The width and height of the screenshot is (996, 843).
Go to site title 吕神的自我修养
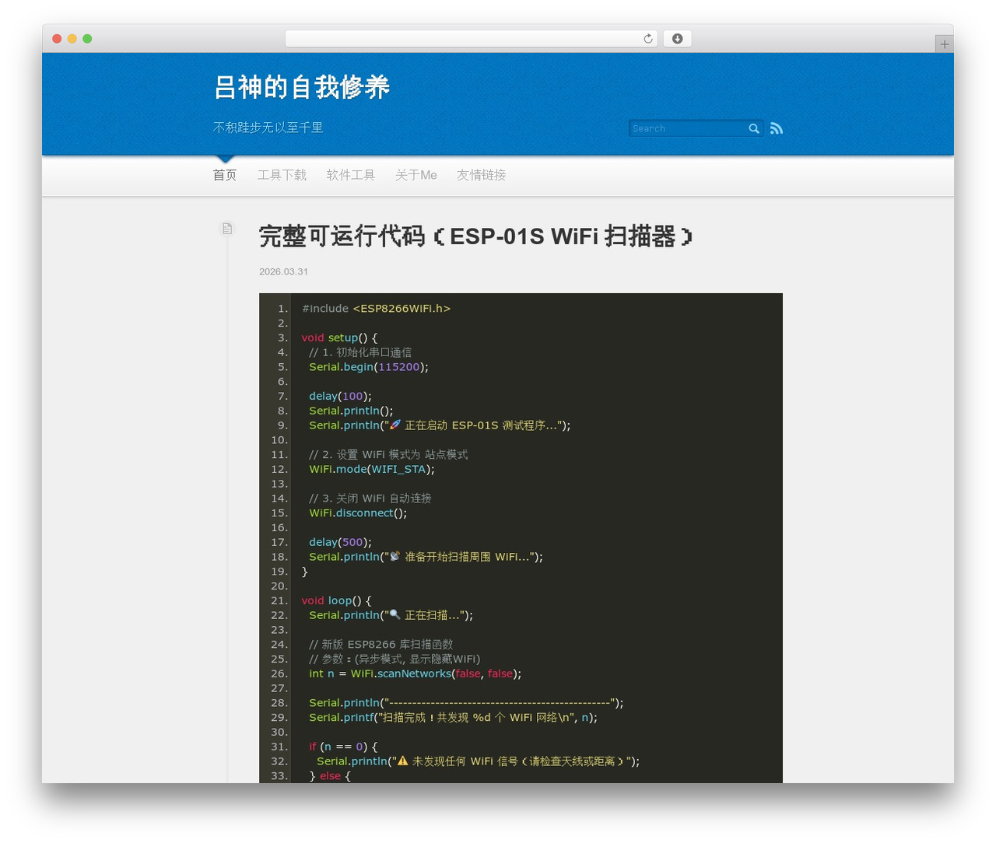[x=302, y=87]
